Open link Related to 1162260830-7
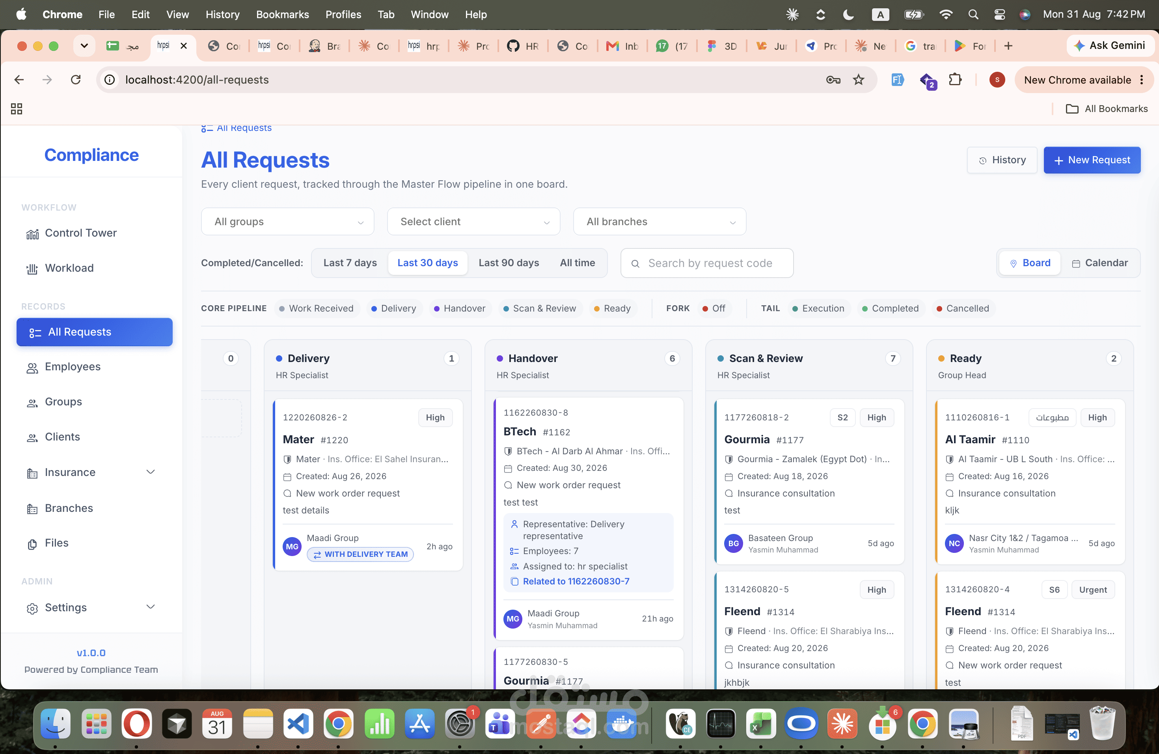This screenshot has height=754, width=1159. coord(576,581)
